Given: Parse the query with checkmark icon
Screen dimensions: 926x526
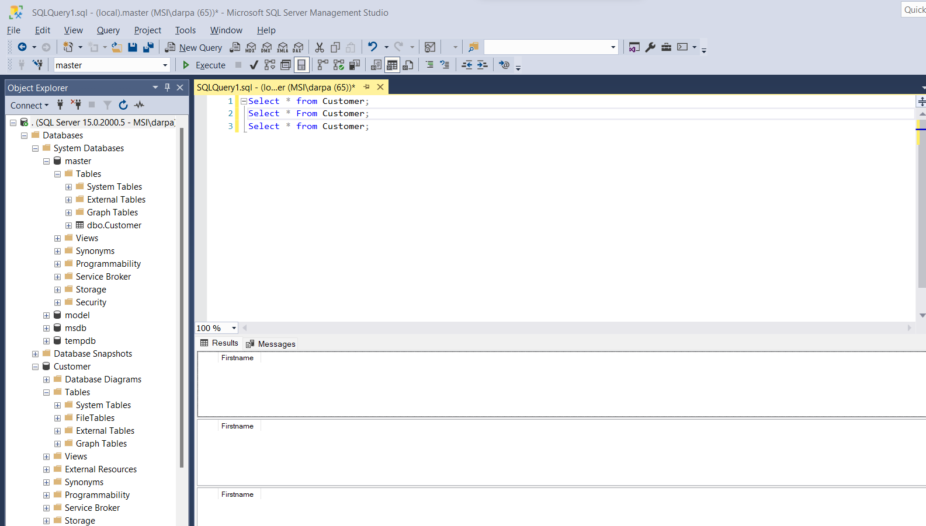Looking at the screenshot, I should [x=254, y=65].
